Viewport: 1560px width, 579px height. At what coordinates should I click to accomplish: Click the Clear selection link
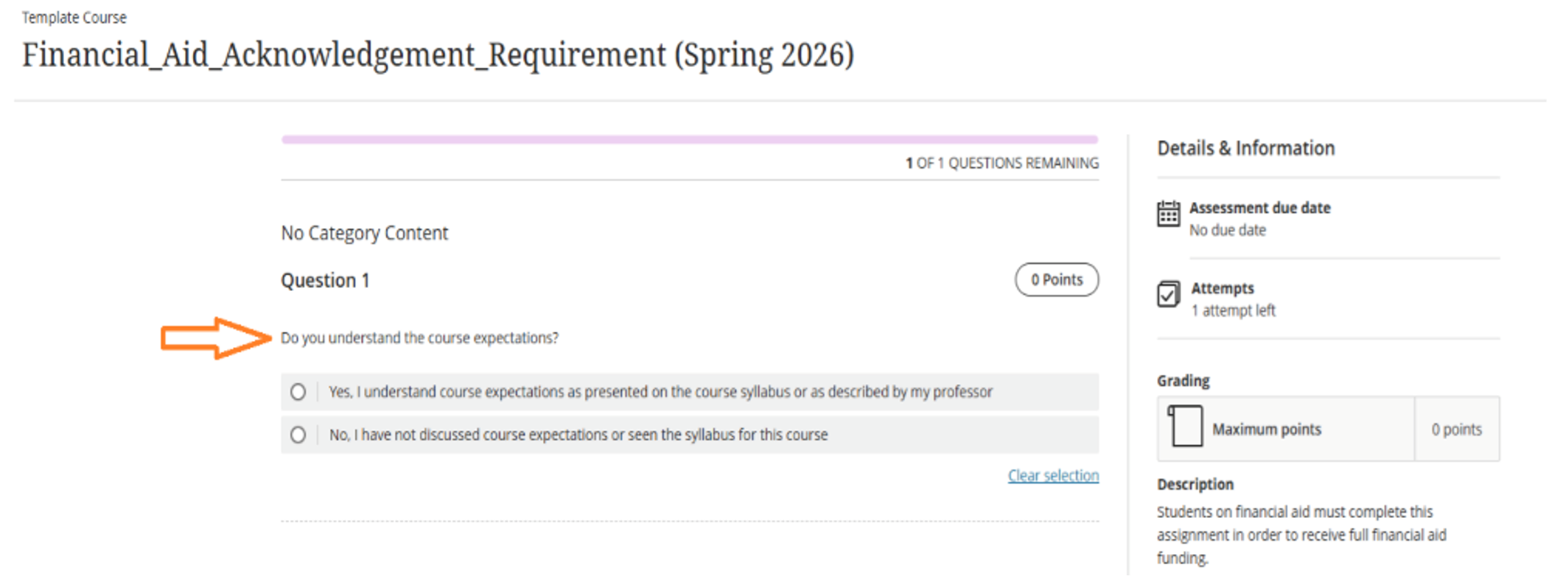click(x=1054, y=475)
